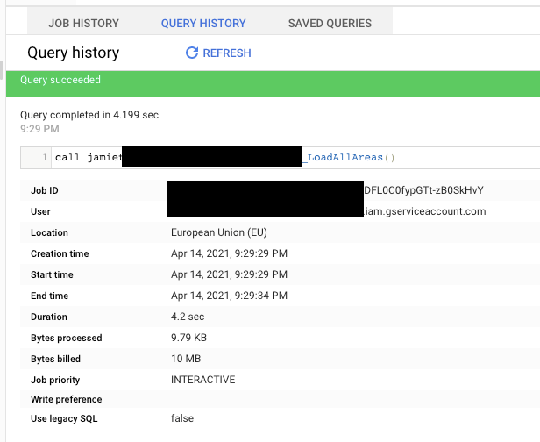Click the 'Query history' heading
The image size is (540, 442).
pos(74,53)
